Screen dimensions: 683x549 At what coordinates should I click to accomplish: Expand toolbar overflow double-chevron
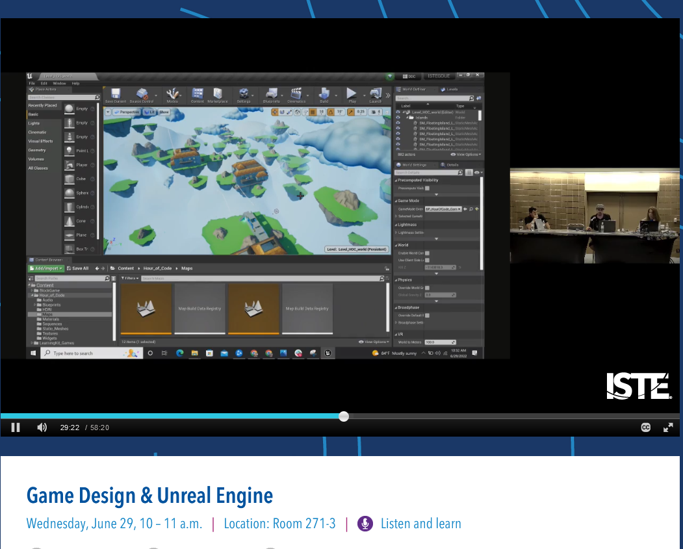click(x=388, y=96)
